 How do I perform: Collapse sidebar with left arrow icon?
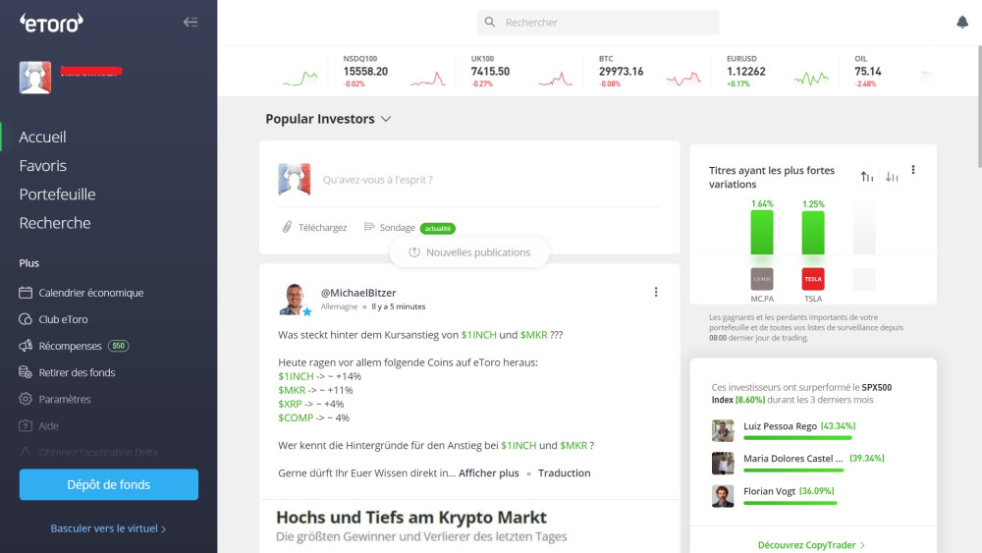[191, 23]
